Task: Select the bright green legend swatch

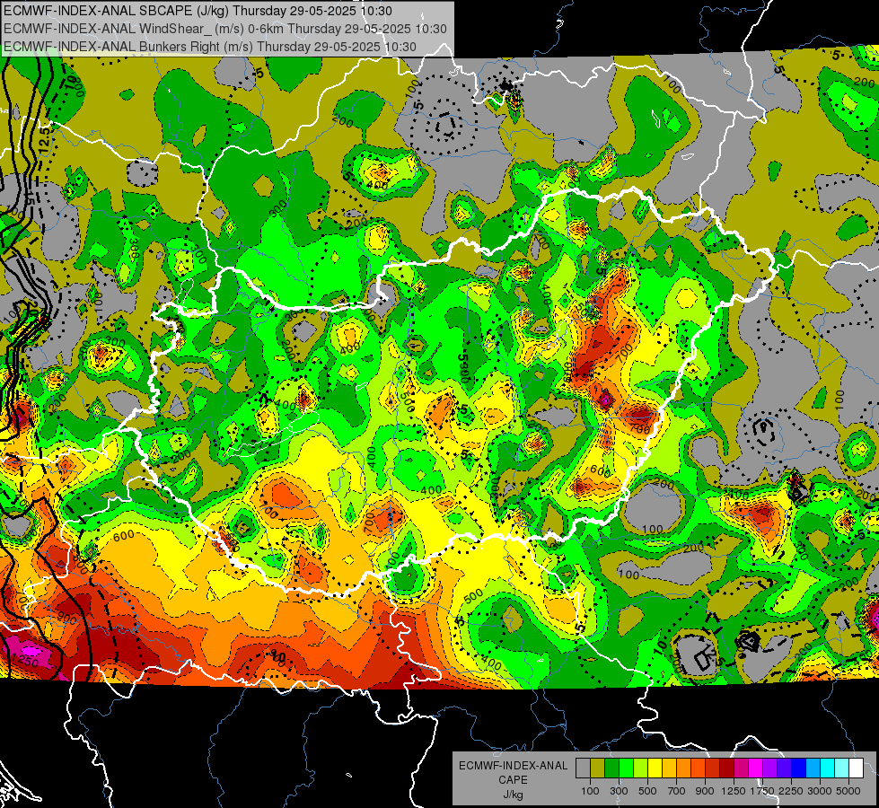Action: [626, 768]
